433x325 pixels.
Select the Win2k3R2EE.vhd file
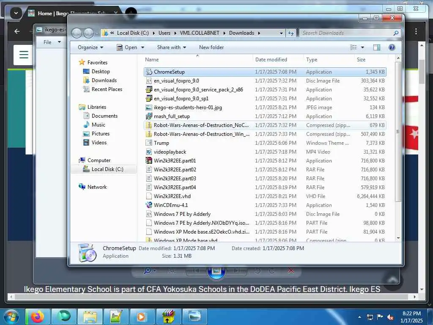coord(265,196)
